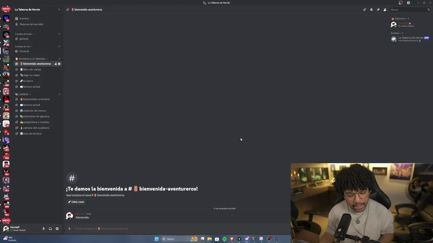Open Spotify from taskbar
This screenshot has height=243, width=433.
tap(224, 239)
